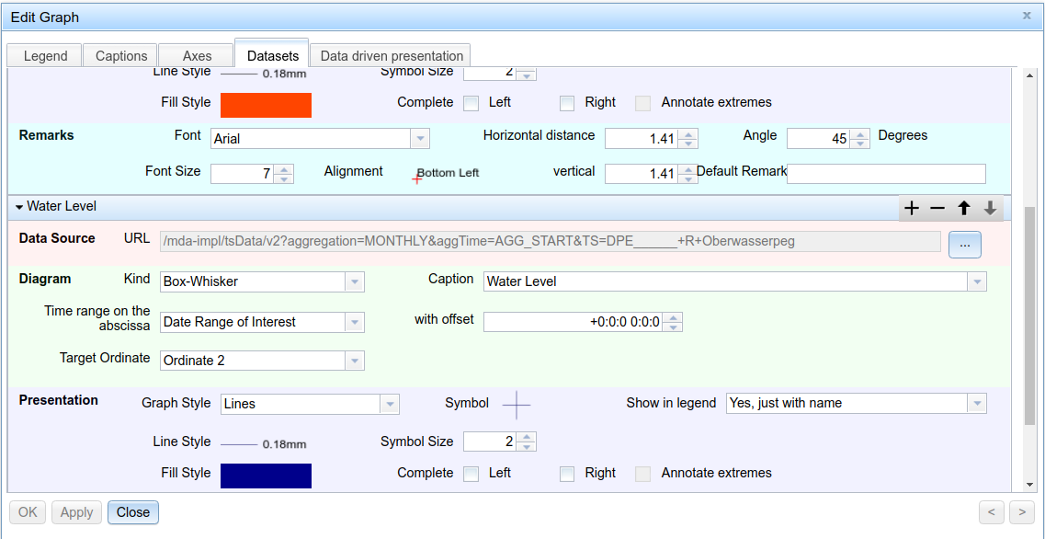Switch to the Axes tab
The width and height of the screenshot is (1045, 539).
196,55
